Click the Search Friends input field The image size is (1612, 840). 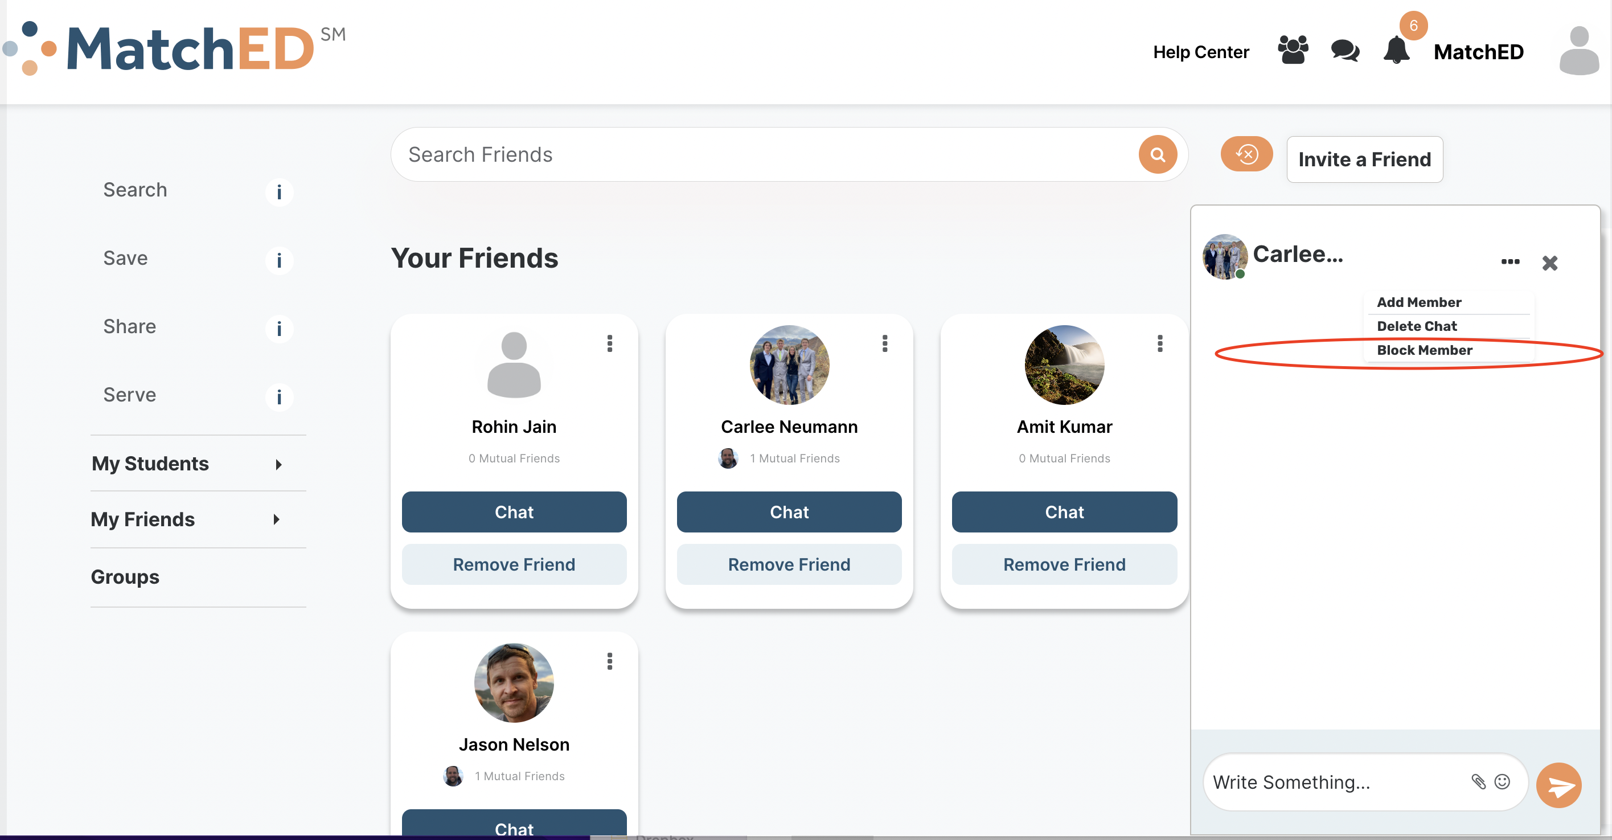[x=764, y=154]
